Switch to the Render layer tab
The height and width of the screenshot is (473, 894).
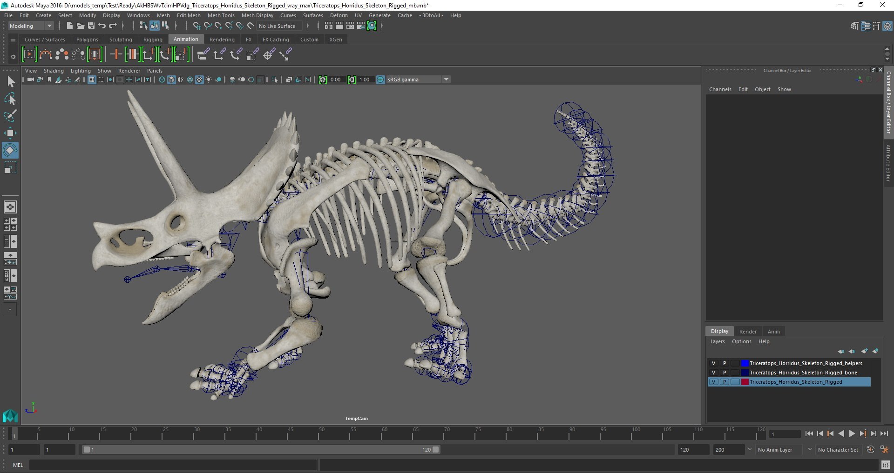pyautogui.click(x=748, y=332)
